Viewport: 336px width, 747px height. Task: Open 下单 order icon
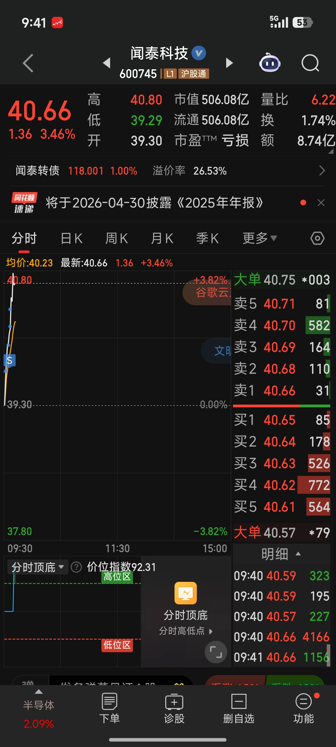tap(109, 708)
